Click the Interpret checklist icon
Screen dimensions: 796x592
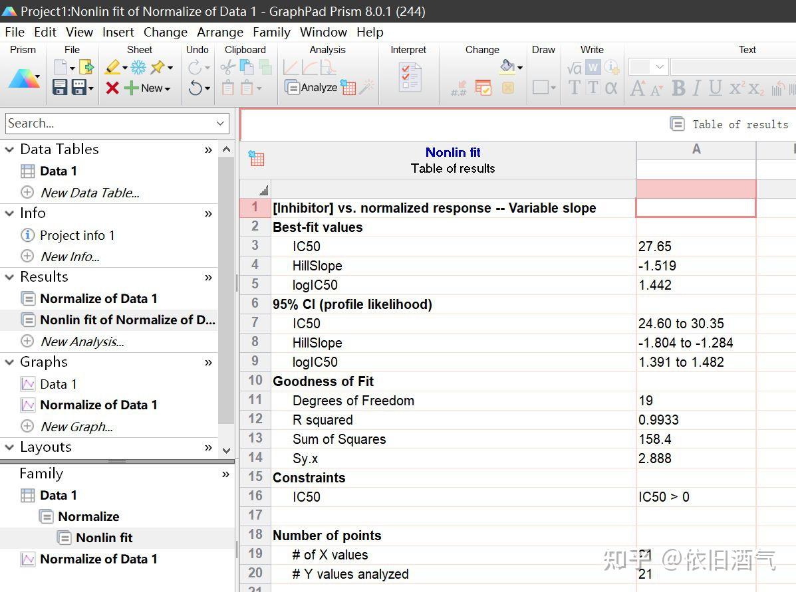(410, 77)
